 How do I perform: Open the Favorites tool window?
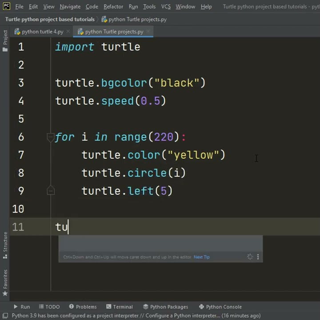[x=5, y=283]
